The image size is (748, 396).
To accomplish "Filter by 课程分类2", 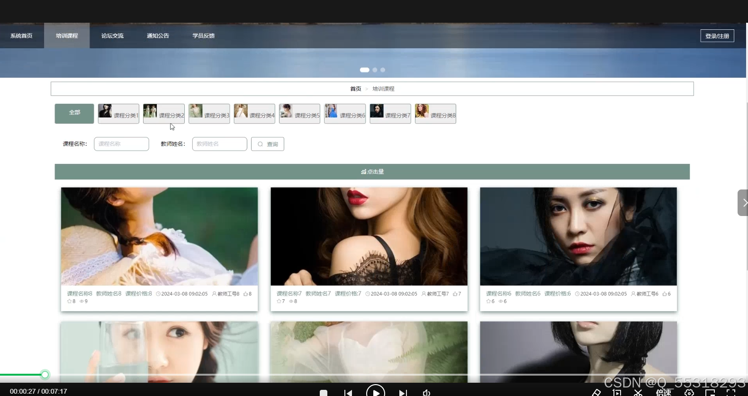I will point(164,114).
